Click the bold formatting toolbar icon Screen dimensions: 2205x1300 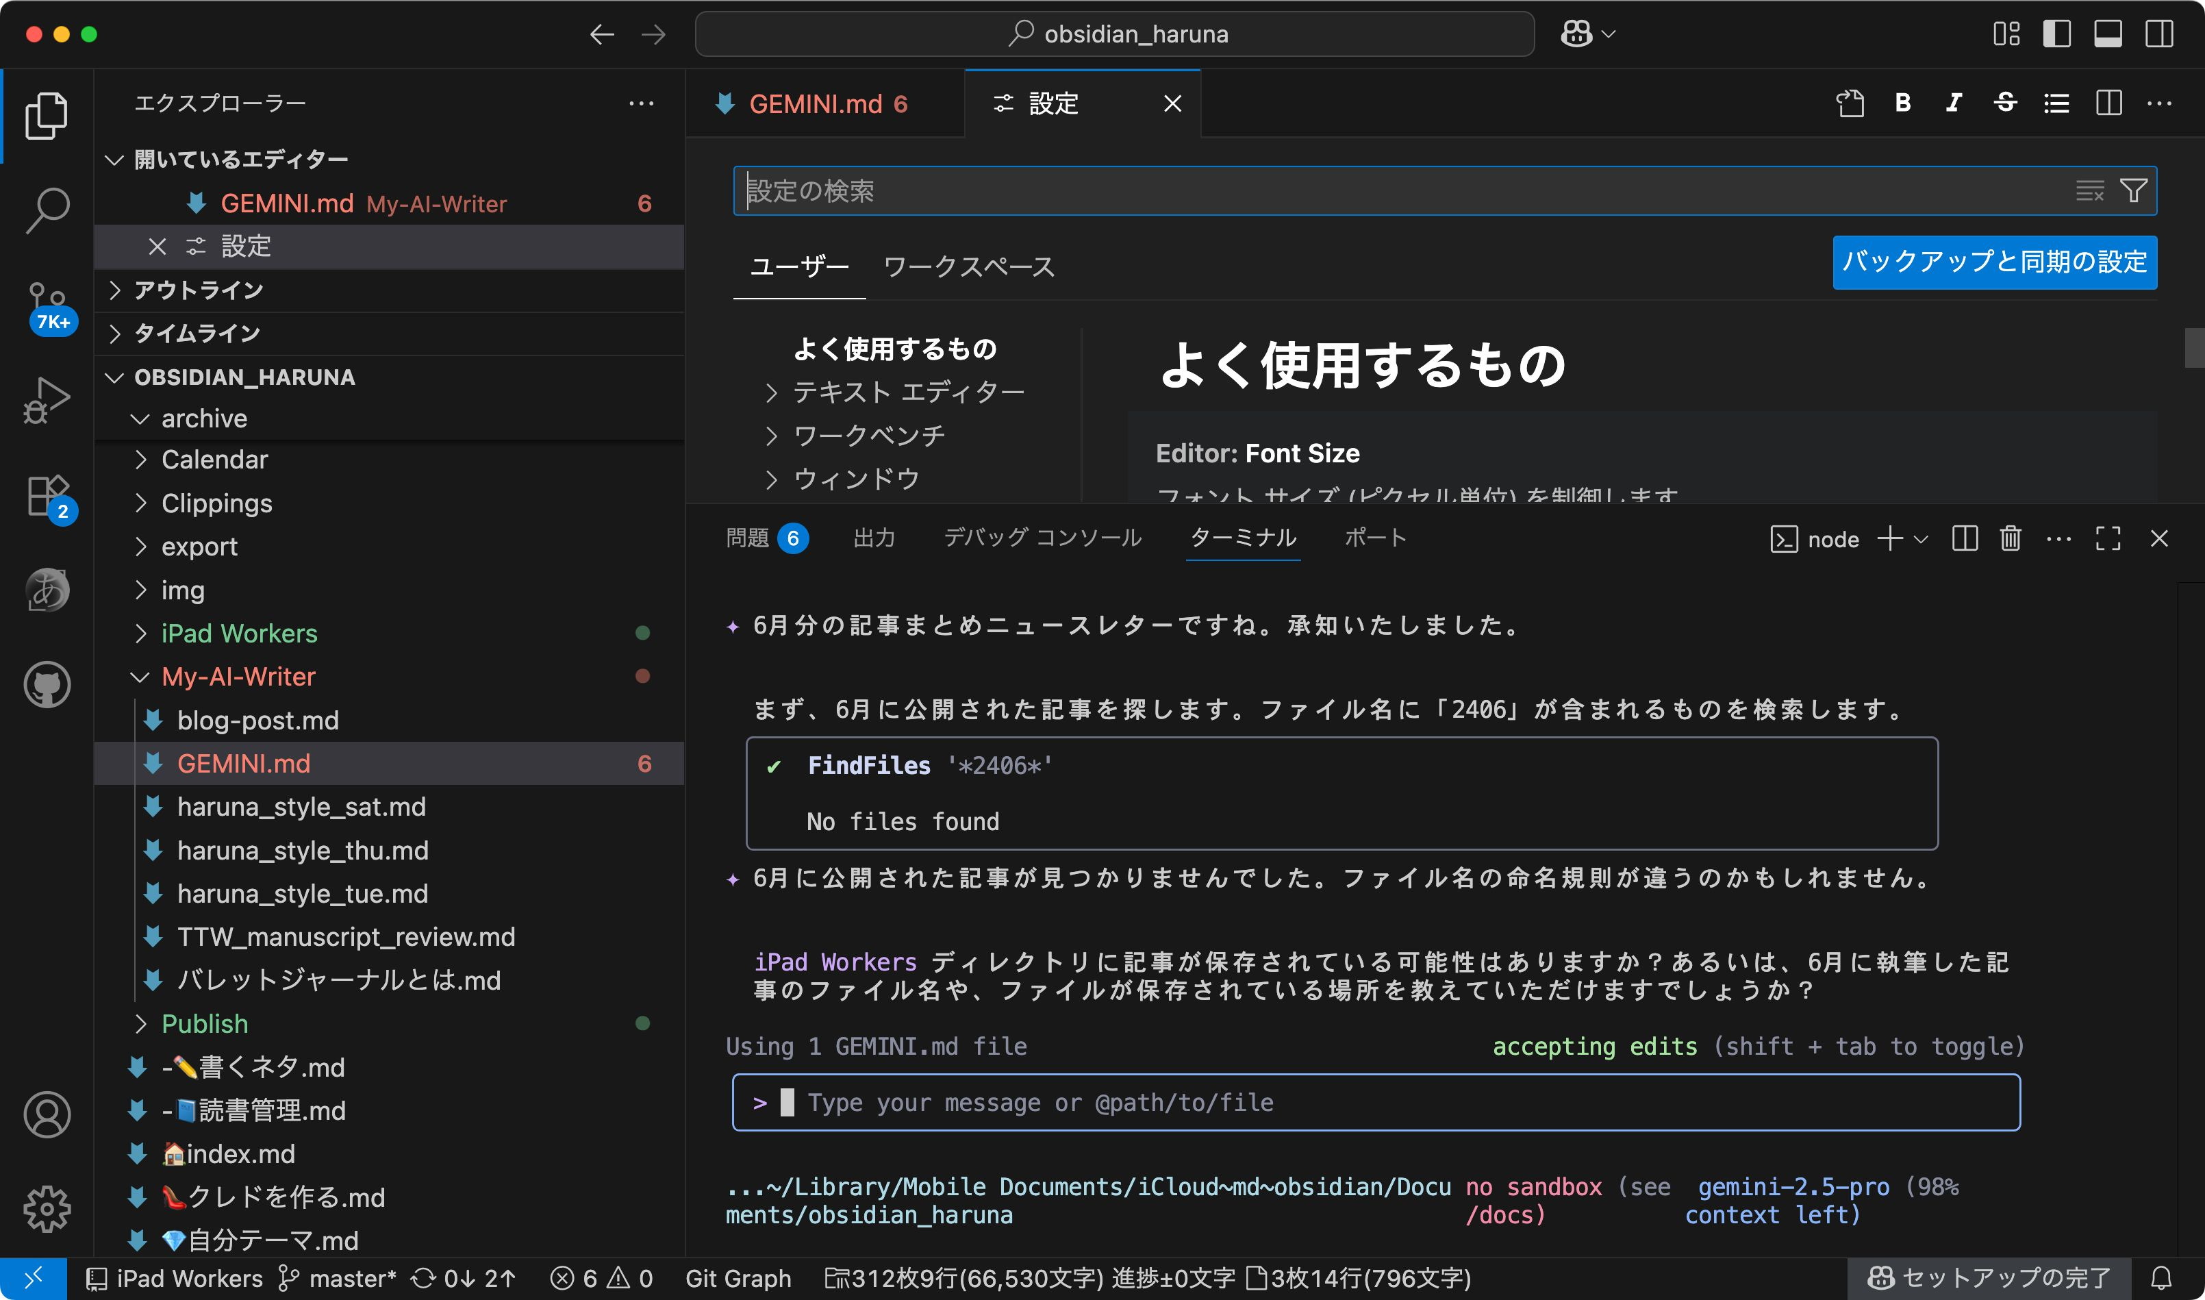click(x=1902, y=103)
